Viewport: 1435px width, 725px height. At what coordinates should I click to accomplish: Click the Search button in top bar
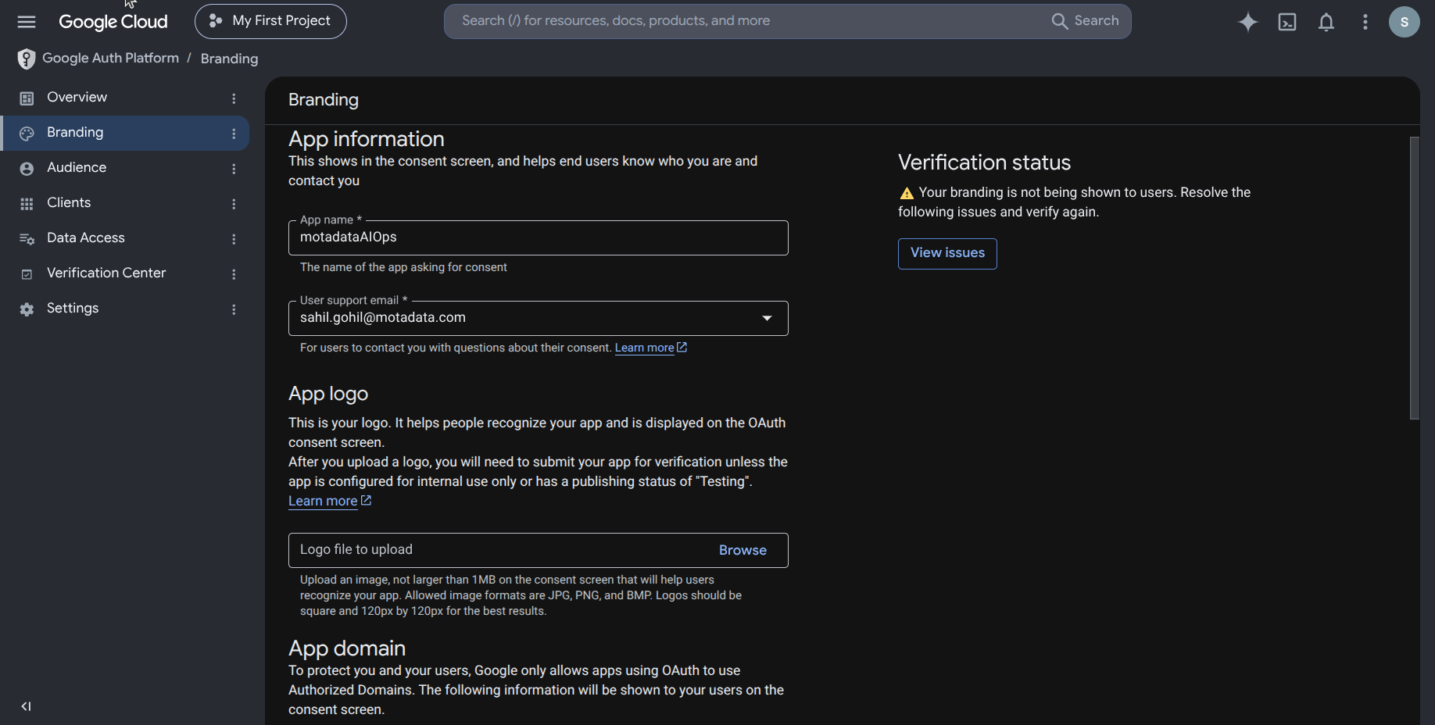click(1086, 21)
